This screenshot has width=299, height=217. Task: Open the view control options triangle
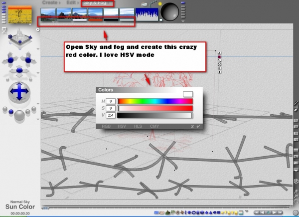[x=38, y=49]
